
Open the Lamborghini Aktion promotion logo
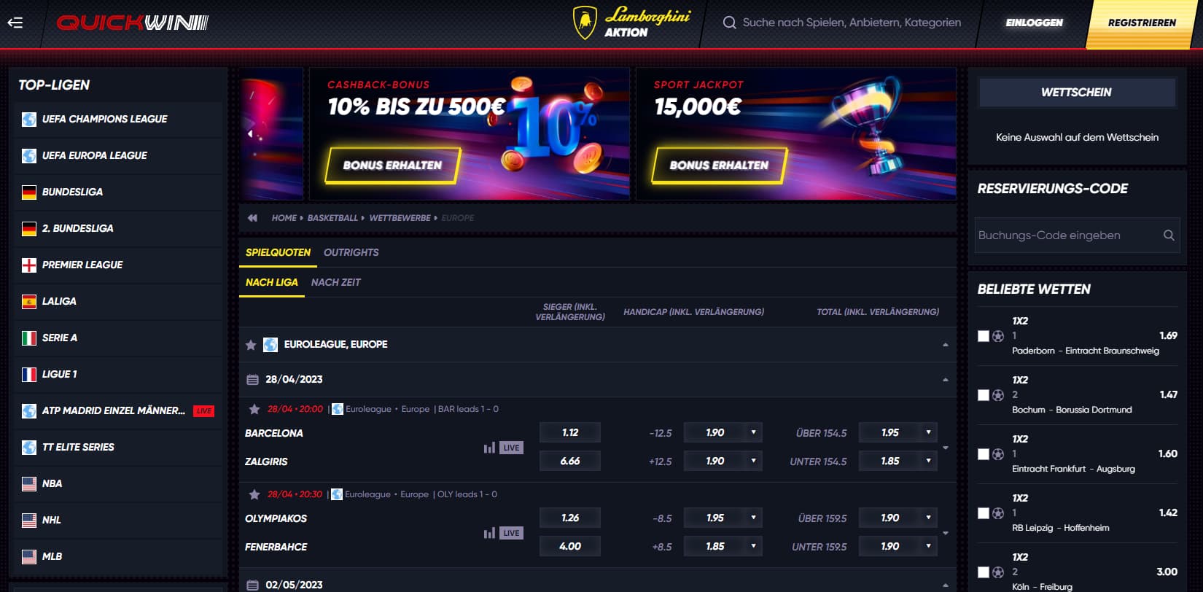pos(631,23)
